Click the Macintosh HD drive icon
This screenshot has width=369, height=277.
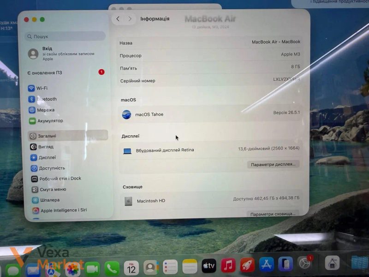(128, 201)
